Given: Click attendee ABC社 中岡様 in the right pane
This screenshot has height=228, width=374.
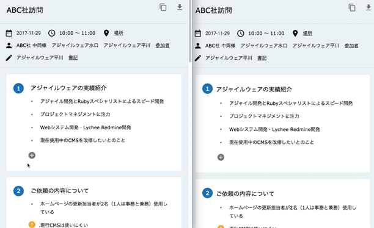Looking at the screenshot, I should click(x=221, y=46).
